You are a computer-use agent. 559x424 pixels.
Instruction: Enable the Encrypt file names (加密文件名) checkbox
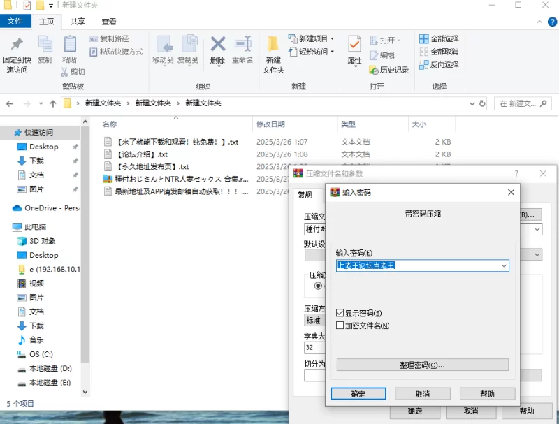pyautogui.click(x=340, y=325)
